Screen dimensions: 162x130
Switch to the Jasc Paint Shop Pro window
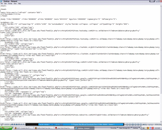pos(64,128)
